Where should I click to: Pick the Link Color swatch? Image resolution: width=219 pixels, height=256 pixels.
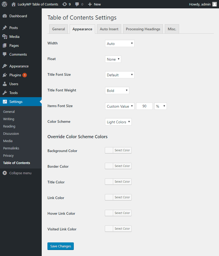click(109, 197)
